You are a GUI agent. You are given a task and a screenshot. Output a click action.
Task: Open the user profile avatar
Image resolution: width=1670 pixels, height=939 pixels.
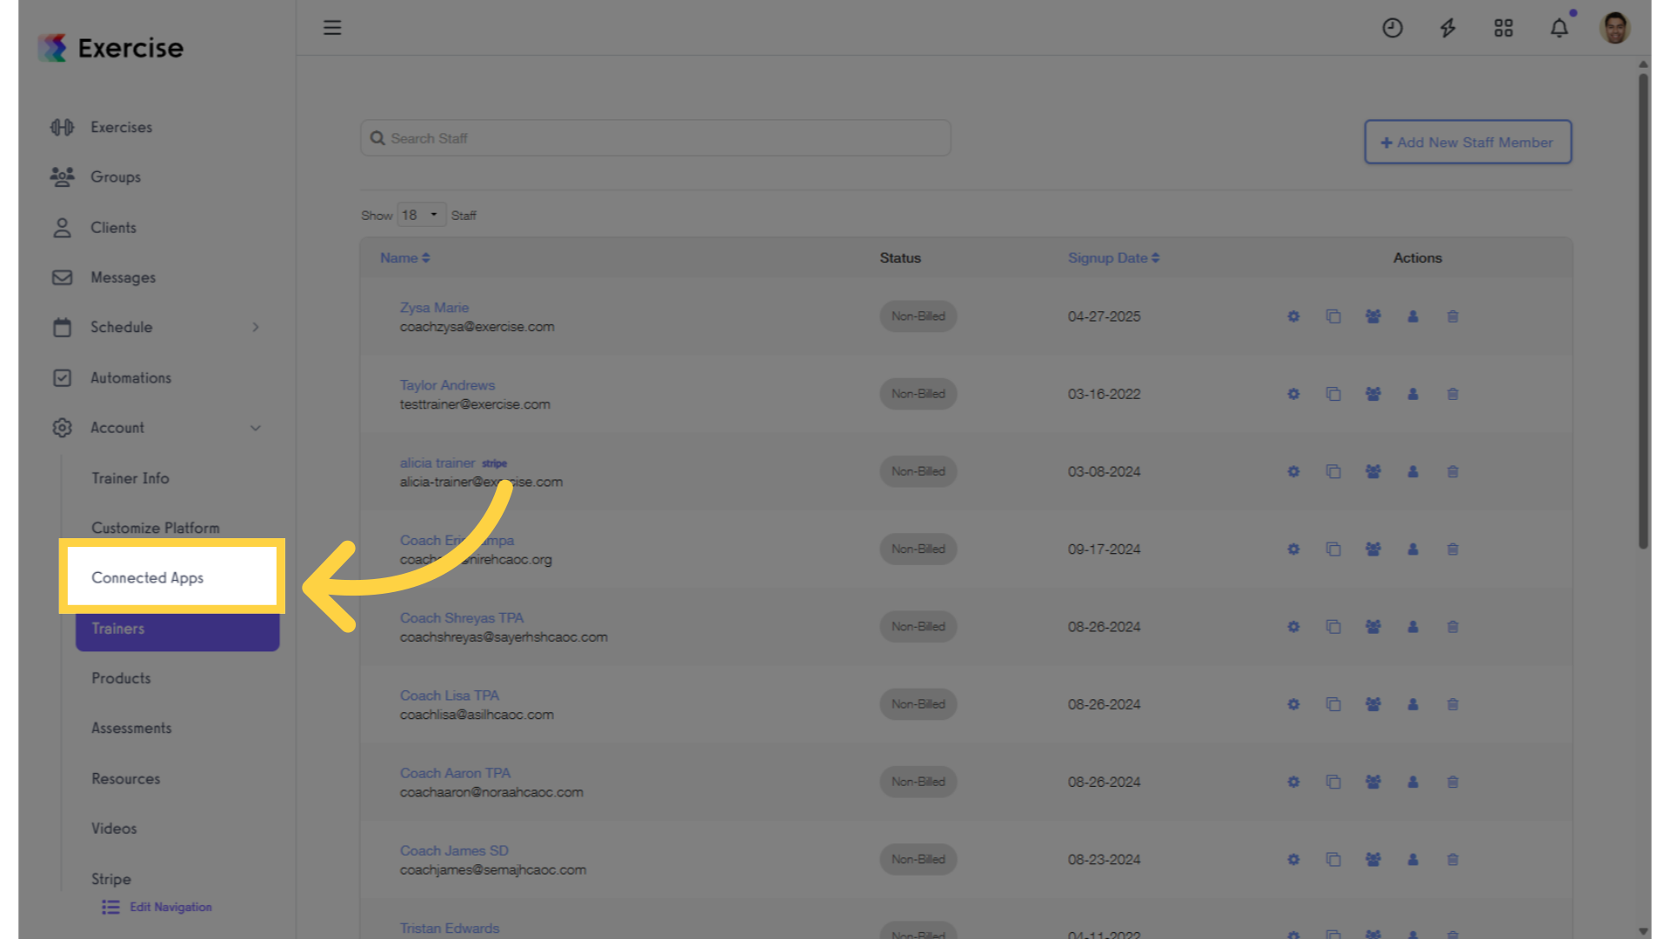(x=1615, y=28)
